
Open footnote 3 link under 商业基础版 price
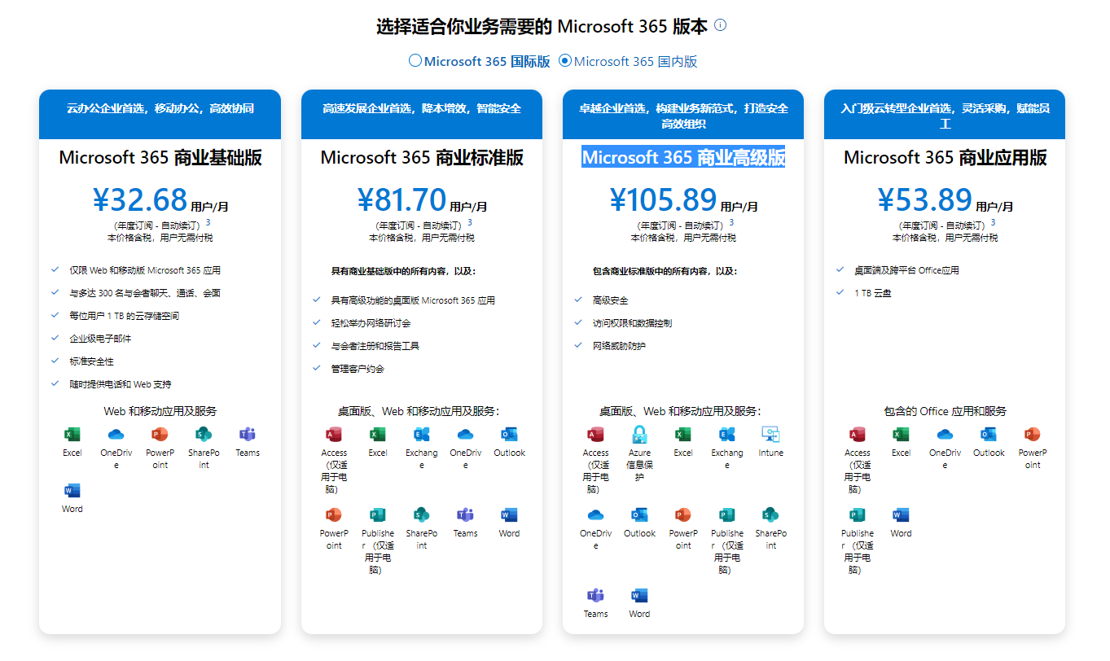[x=208, y=222]
